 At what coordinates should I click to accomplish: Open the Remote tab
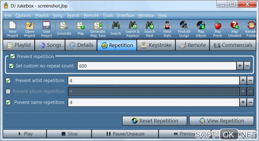pos(192,45)
